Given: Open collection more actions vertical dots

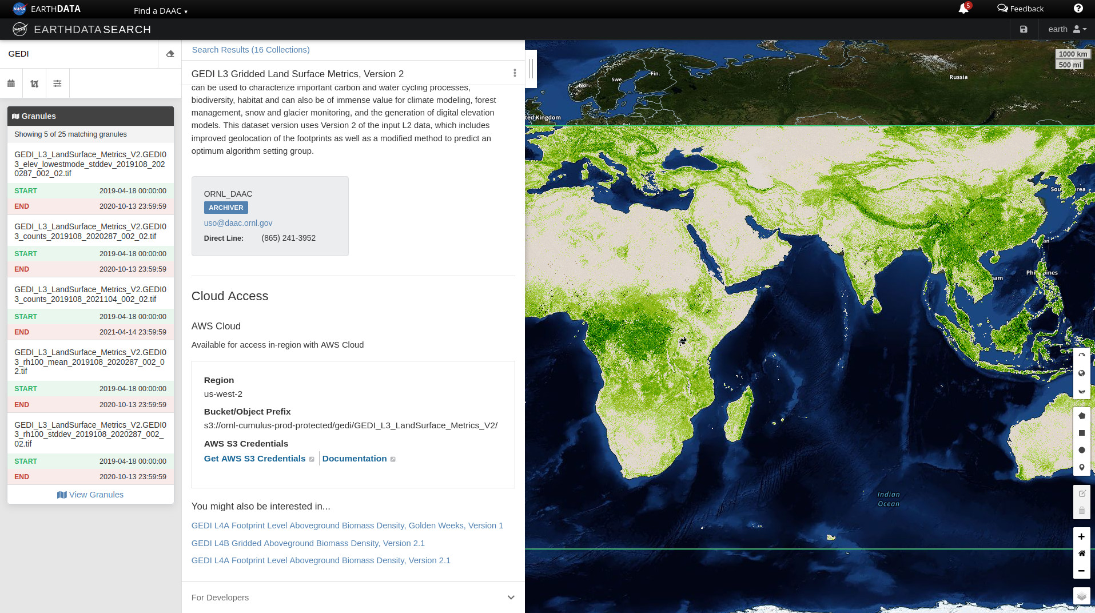Looking at the screenshot, I should pyautogui.click(x=515, y=73).
